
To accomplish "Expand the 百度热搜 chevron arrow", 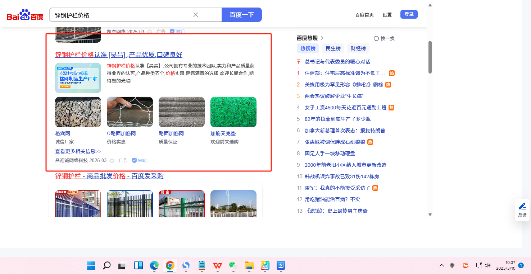I will 322,38.
